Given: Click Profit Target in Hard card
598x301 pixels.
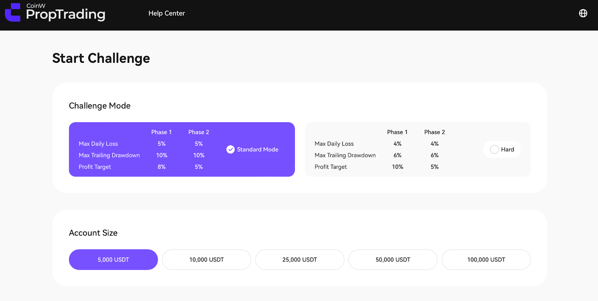Looking at the screenshot, I should 331,167.
